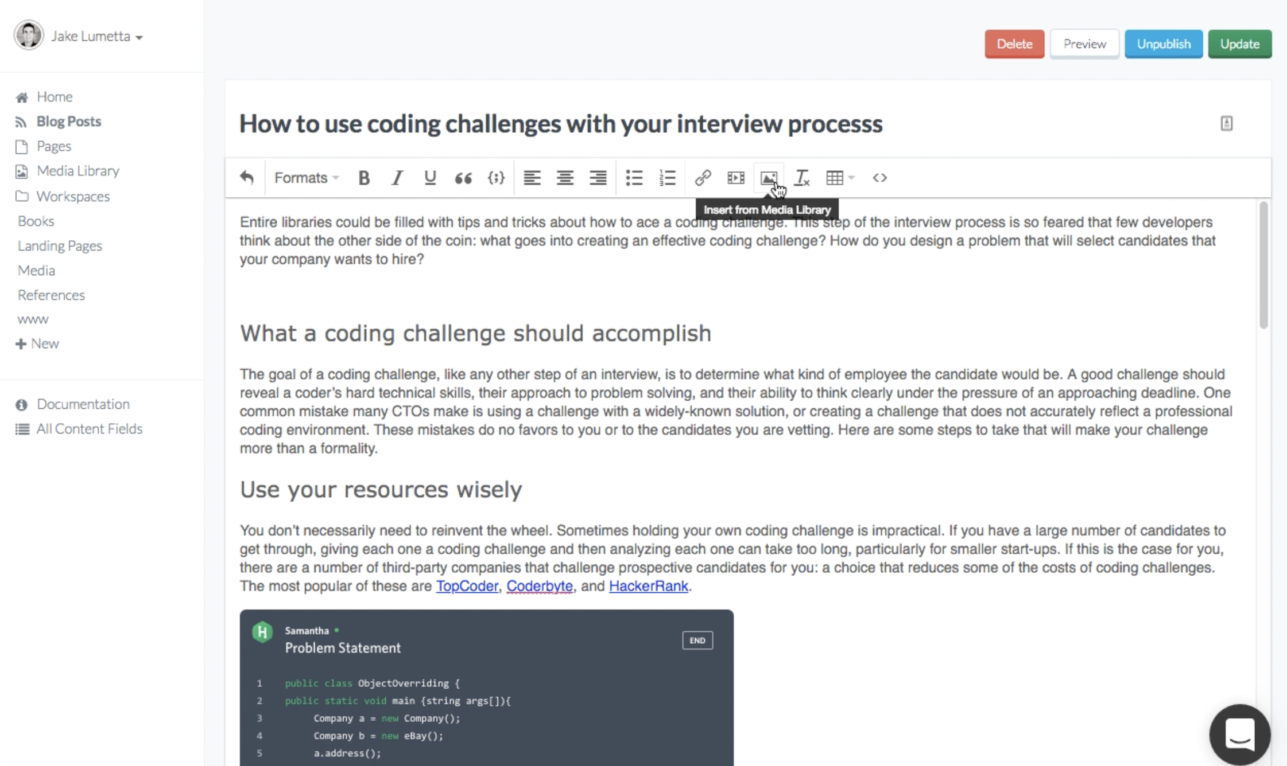
Task: Click the Home house icon
Action: click(x=22, y=97)
